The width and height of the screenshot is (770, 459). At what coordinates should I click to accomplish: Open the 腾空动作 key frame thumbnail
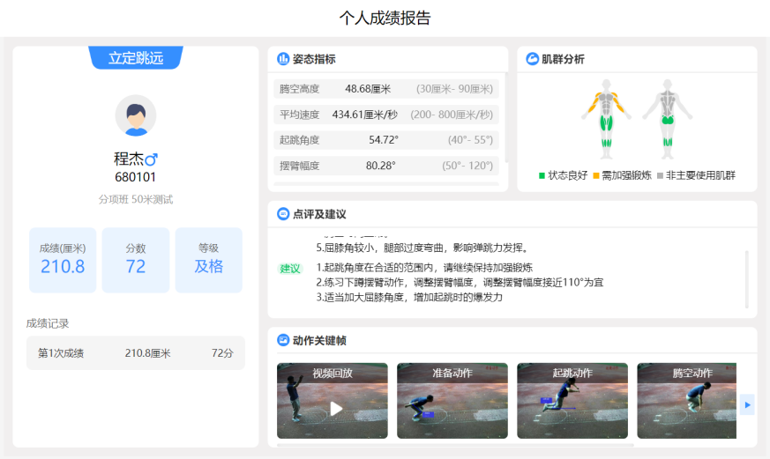692,401
